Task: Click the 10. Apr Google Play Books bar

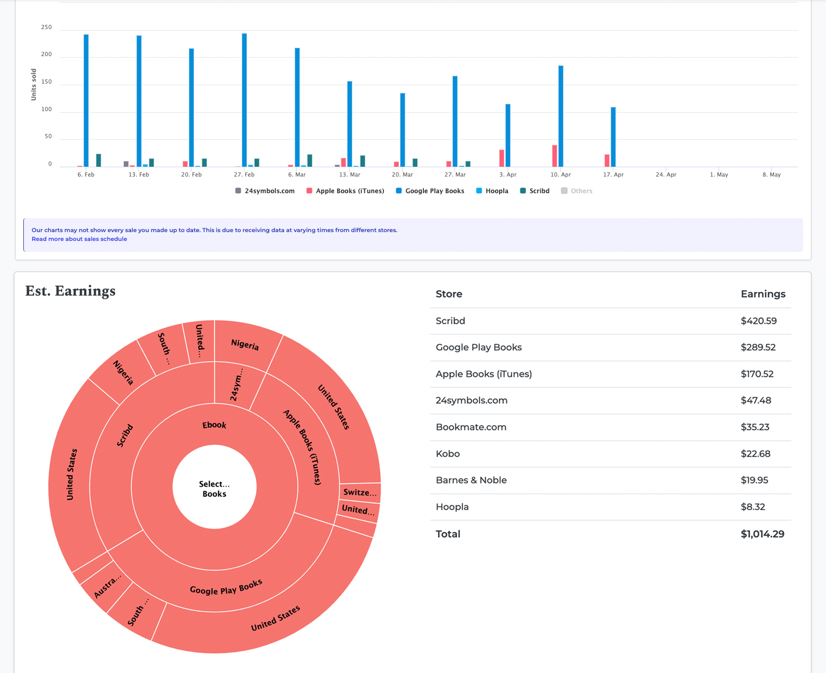Action: tap(561, 116)
